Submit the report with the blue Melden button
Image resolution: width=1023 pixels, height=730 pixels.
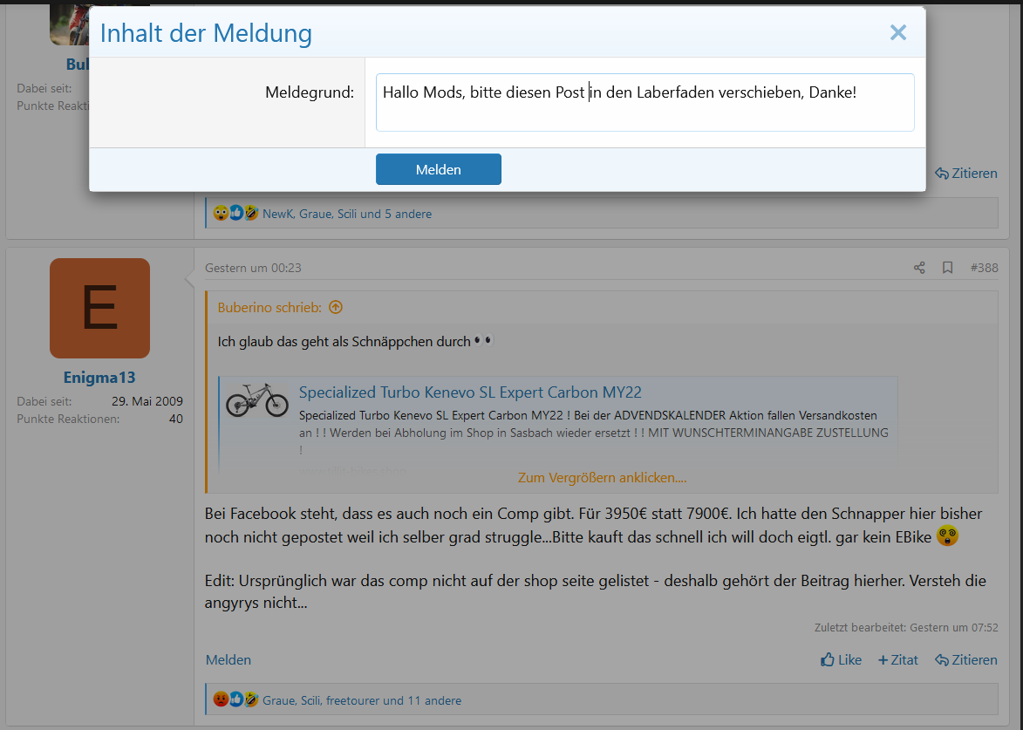pyautogui.click(x=438, y=169)
